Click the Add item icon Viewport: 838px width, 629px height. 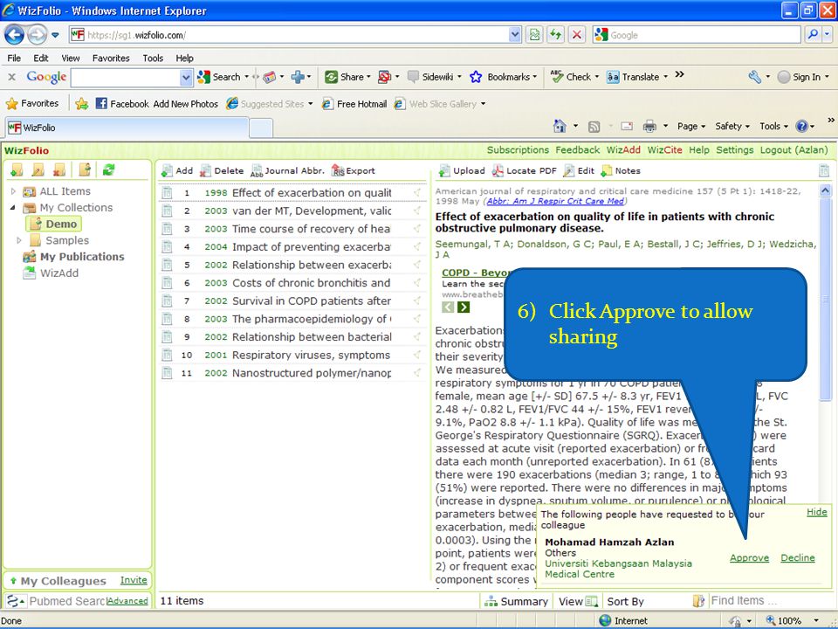pos(168,170)
